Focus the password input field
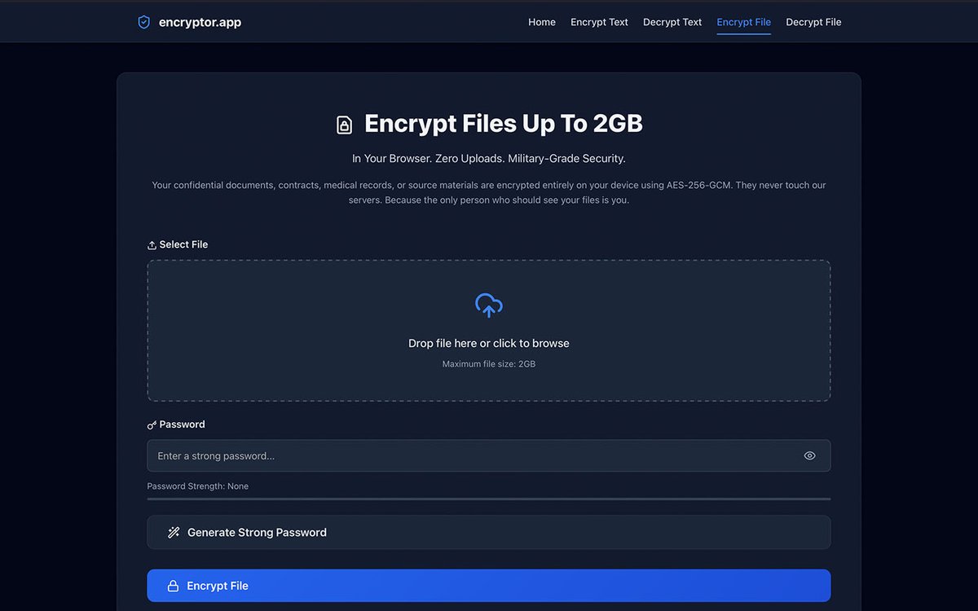This screenshot has width=978, height=611. coord(489,455)
